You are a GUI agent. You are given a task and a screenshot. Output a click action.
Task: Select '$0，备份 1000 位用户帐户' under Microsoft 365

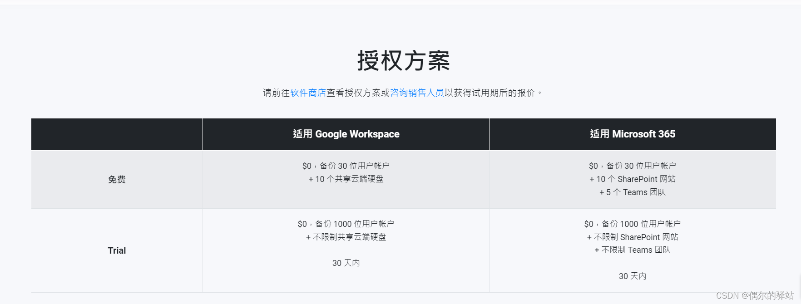click(633, 224)
